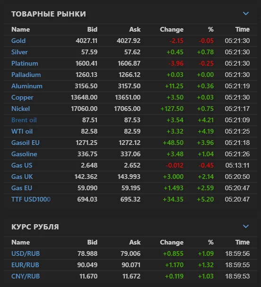Select the Palladium row link

[x=26, y=75]
